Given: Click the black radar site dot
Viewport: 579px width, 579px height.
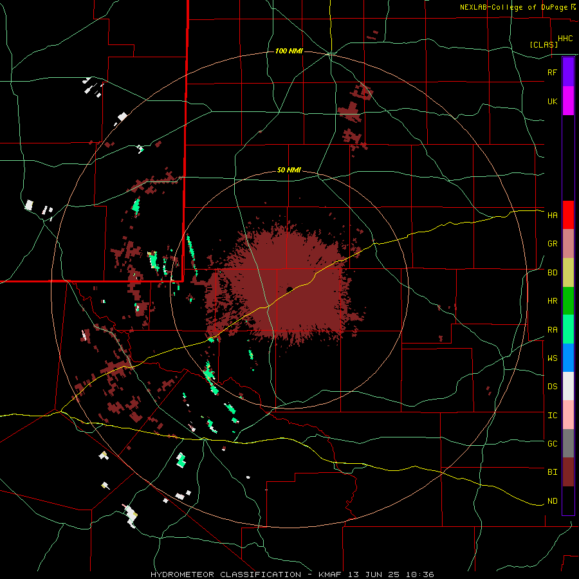Looking at the screenshot, I should (x=289, y=289).
